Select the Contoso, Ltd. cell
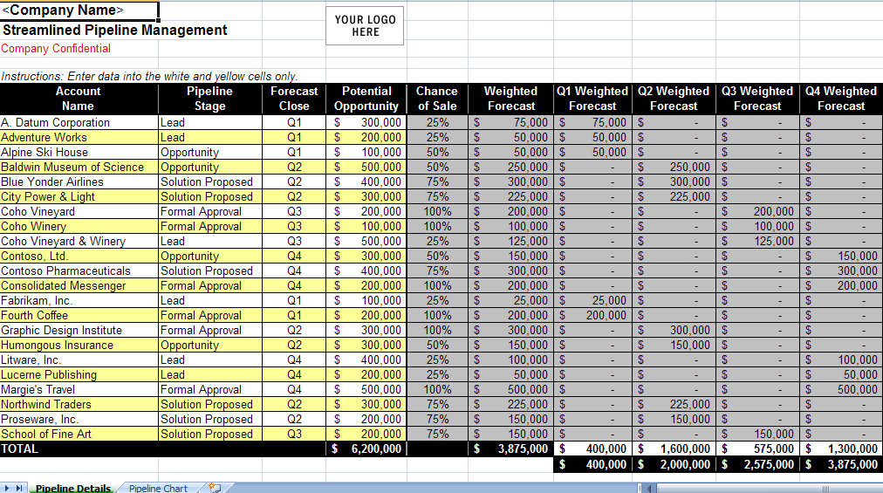 [79, 256]
